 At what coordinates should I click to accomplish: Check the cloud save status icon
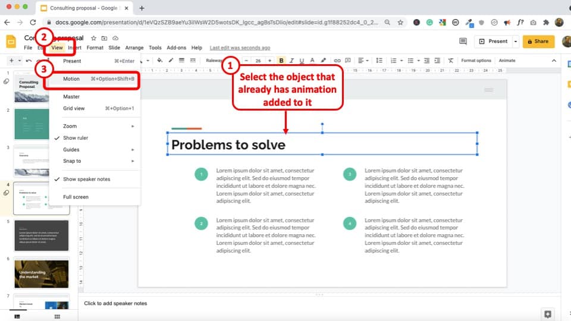coord(115,38)
